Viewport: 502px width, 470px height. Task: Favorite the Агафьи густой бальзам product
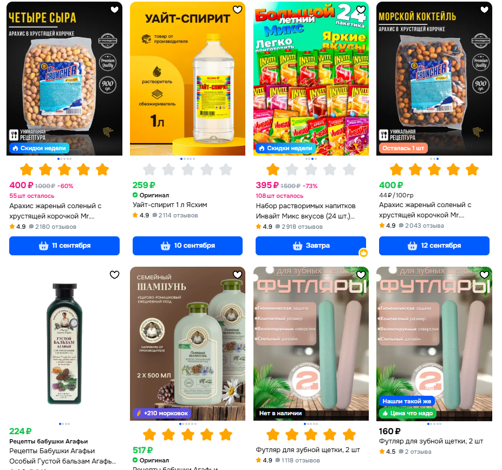coord(115,274)
